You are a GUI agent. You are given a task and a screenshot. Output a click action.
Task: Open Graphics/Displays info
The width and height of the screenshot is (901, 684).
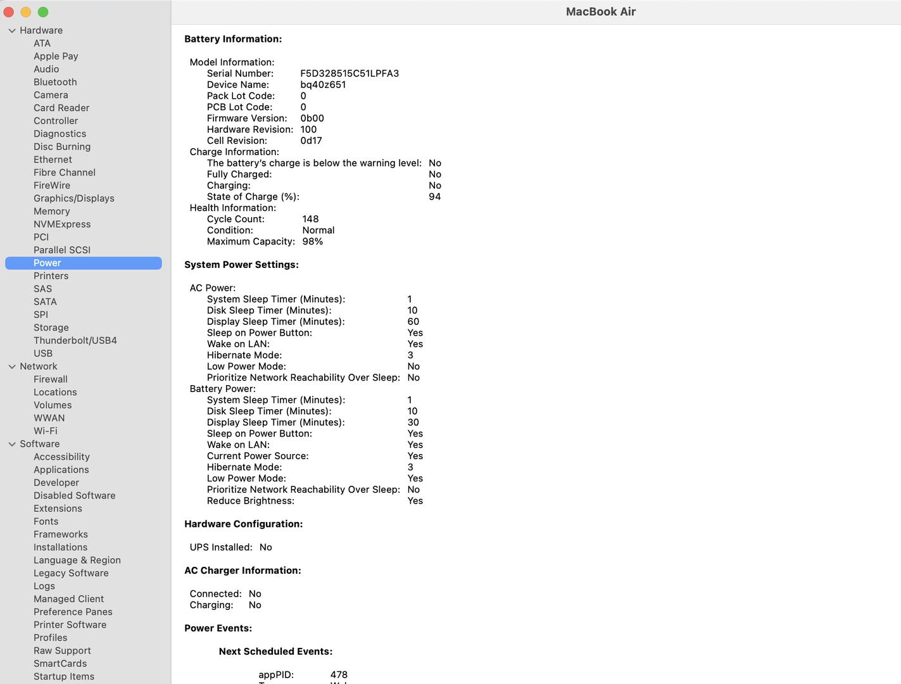(x=74, y=198)
